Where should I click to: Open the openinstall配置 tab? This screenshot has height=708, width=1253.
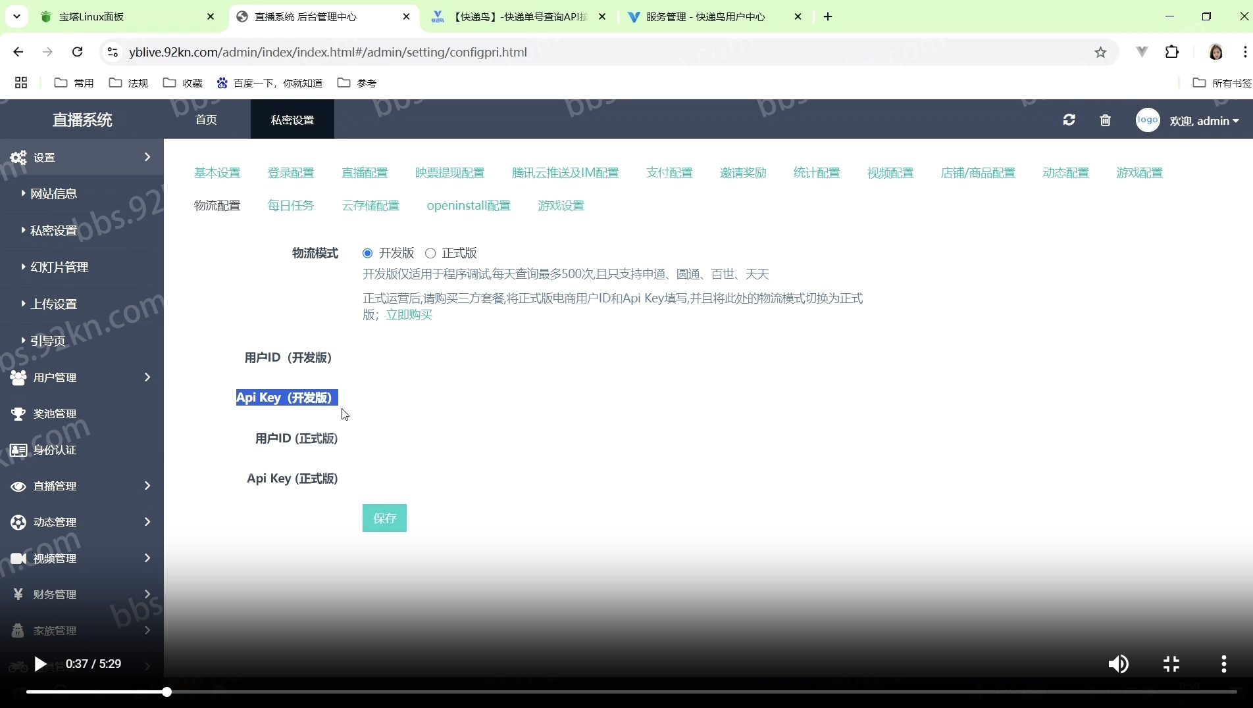(x=469, y=206)
